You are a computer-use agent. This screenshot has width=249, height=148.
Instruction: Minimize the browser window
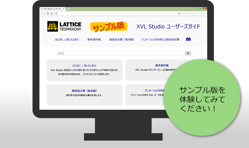(200, 9)
